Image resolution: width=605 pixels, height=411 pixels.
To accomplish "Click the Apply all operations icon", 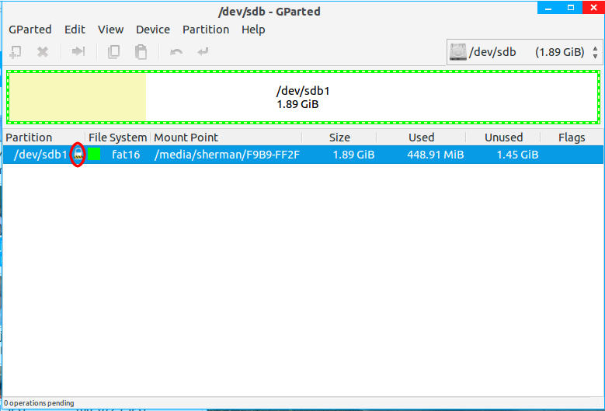I will (x=203, y=52).
